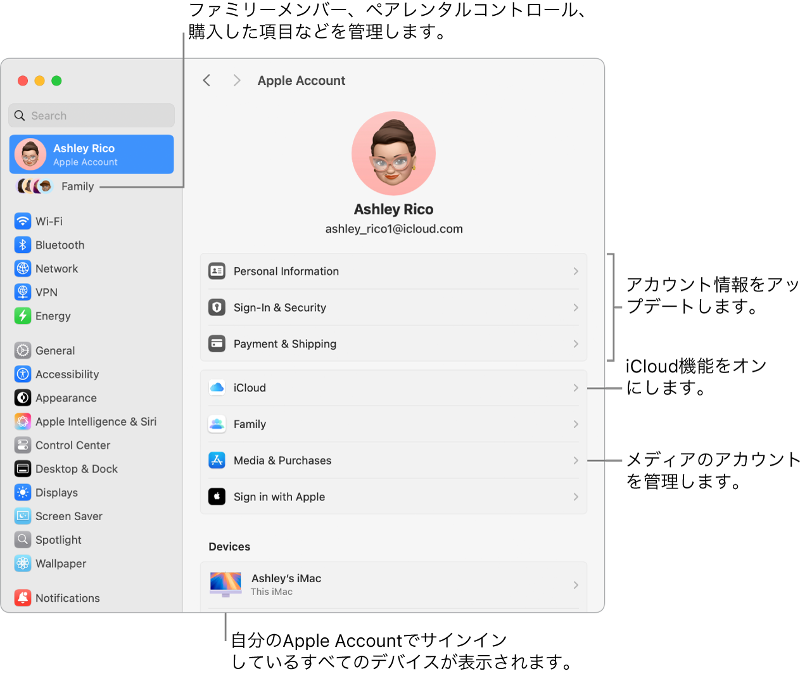Click the Devices section heading
This screenshot has height=676, width=812.
click(229, 547)
